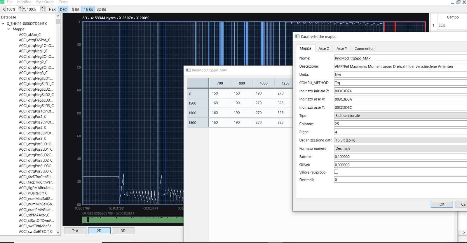Select 32 Bit data width
The height and width of the screenshot is (243, 467).
101,9
